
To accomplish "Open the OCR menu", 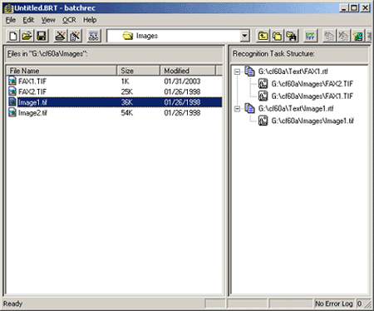I will (69, 20).
